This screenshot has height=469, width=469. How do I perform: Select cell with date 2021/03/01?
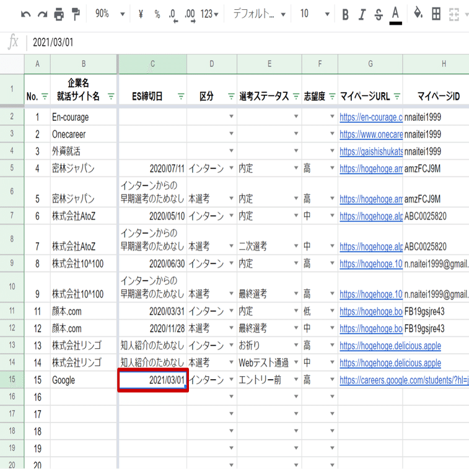coord(153,380)
